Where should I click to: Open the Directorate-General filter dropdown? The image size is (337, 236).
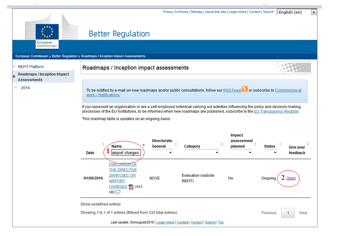click(162, 152)
